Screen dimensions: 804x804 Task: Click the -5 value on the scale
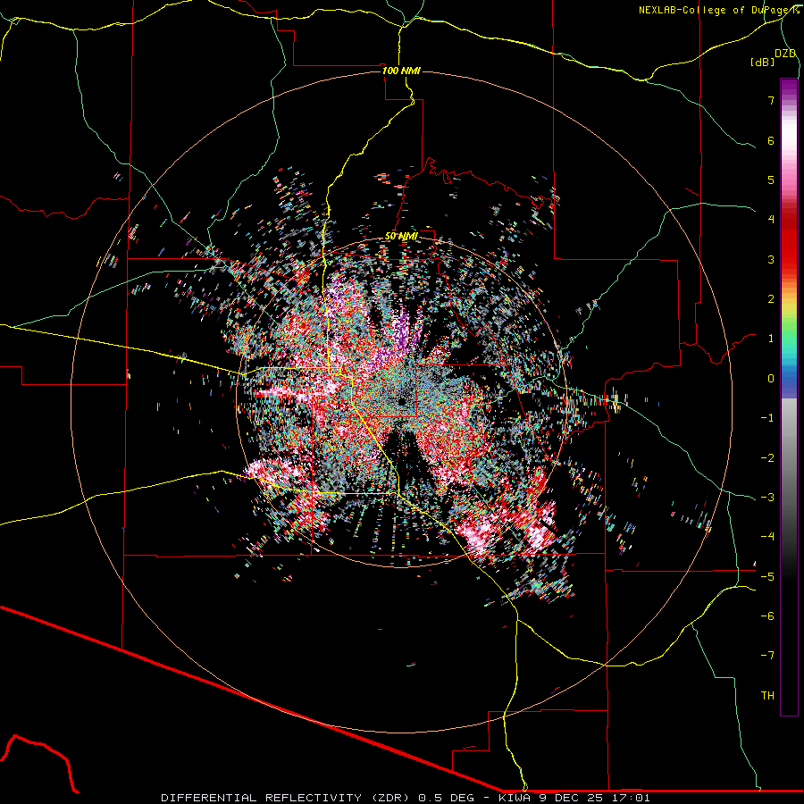click(x=767, y=577)
